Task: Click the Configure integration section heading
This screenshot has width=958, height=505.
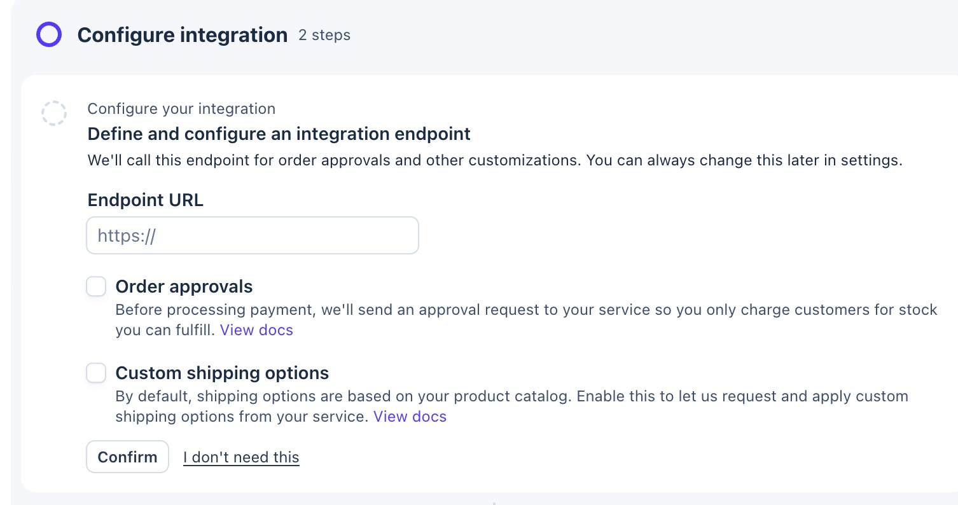Action: click(x=183, y=35)
